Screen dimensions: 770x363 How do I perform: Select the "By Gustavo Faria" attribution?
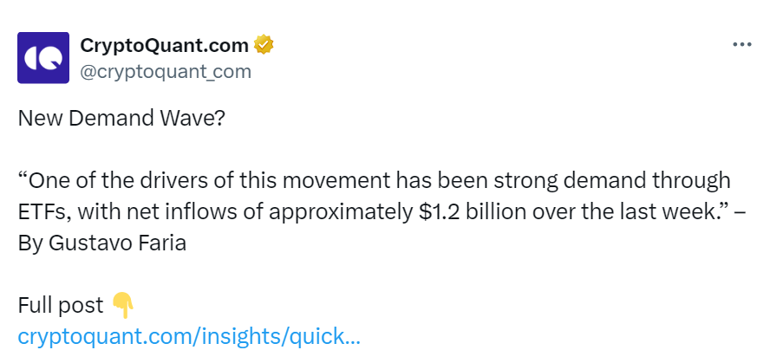(x=102, y=243)
